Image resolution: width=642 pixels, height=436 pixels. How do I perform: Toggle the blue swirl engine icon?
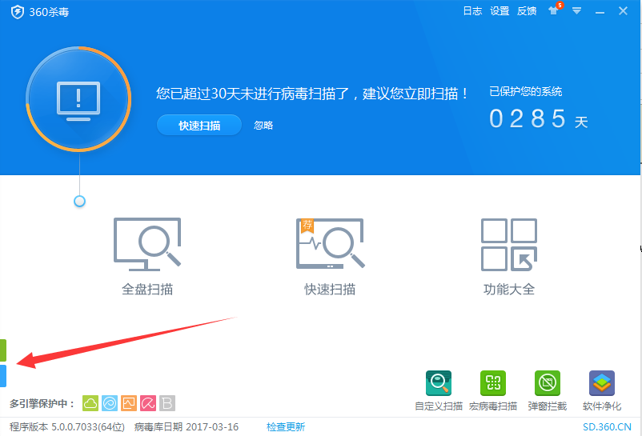tap(110, 403)
